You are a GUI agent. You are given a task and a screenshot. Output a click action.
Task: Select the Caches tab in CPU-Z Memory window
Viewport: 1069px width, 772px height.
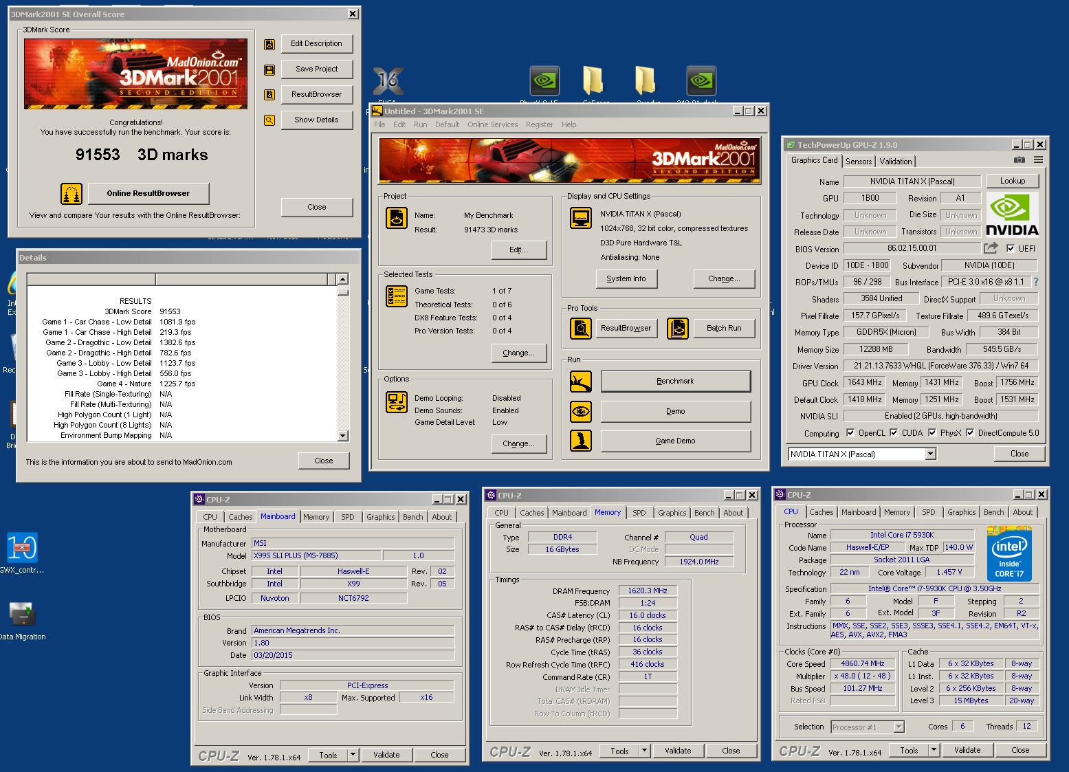[x=532, y=513]
